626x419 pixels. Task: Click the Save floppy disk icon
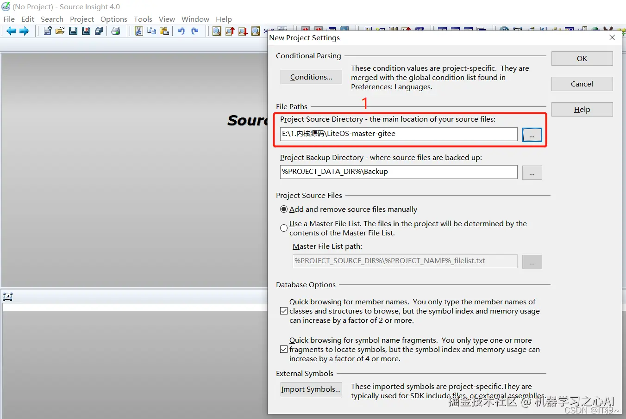73,31
